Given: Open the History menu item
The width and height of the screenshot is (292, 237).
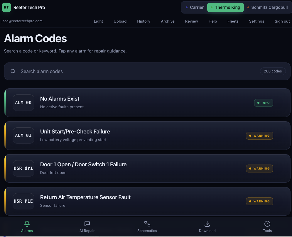Looking at the screenshot, I should pyautogui.click(x=144, y=21).
